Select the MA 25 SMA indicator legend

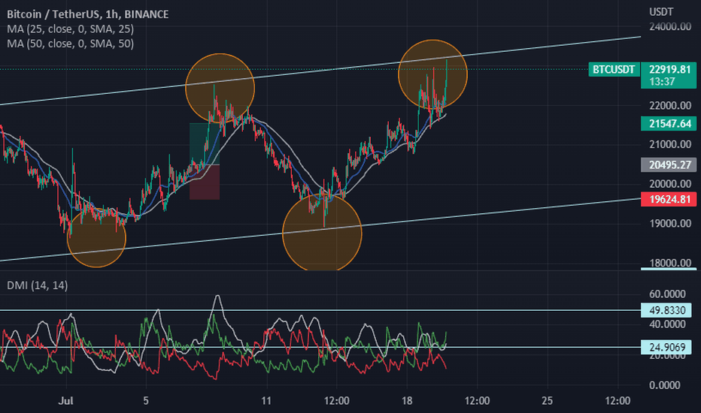(x=70, y=29)
